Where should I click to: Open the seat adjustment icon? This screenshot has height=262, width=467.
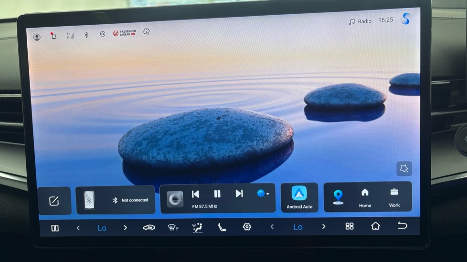point(222,227)
